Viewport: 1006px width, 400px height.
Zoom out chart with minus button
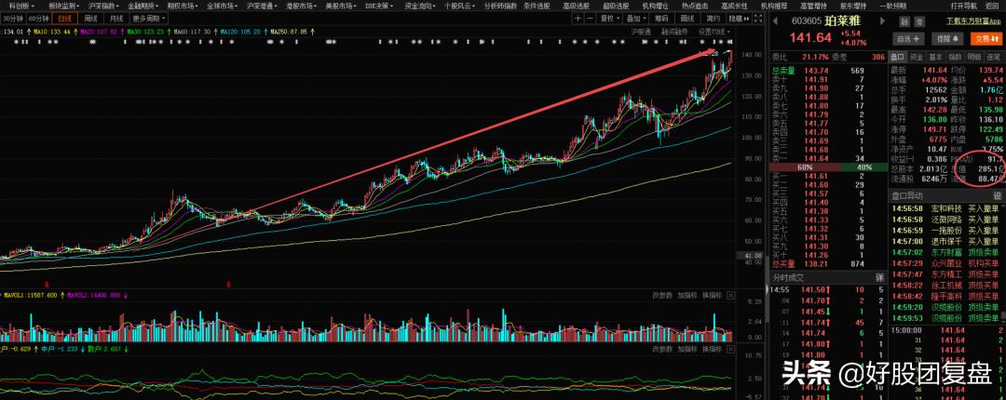[x=591, y=19]
